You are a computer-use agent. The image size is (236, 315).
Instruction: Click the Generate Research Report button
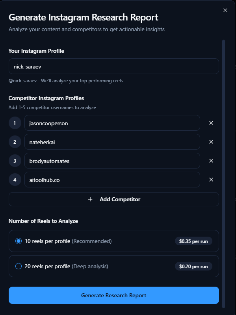[x=113, y=295]
